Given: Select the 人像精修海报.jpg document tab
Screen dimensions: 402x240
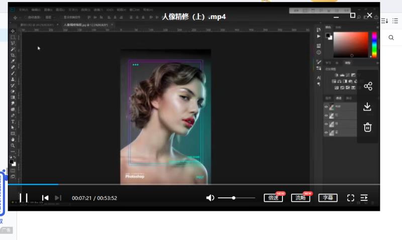Looking at the screenshot, I should [83, 24].
